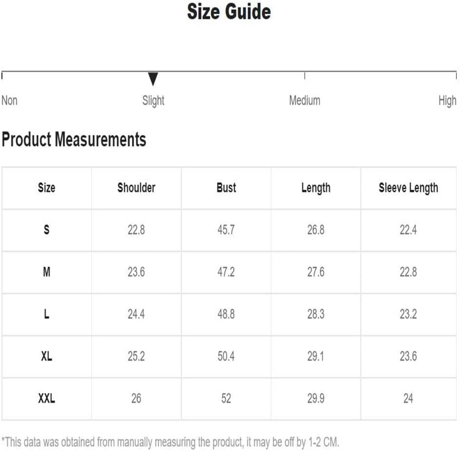The image size is (460, 451).
Task: Click the 25.2 shoulder value for XL
Action: (136, 356)
